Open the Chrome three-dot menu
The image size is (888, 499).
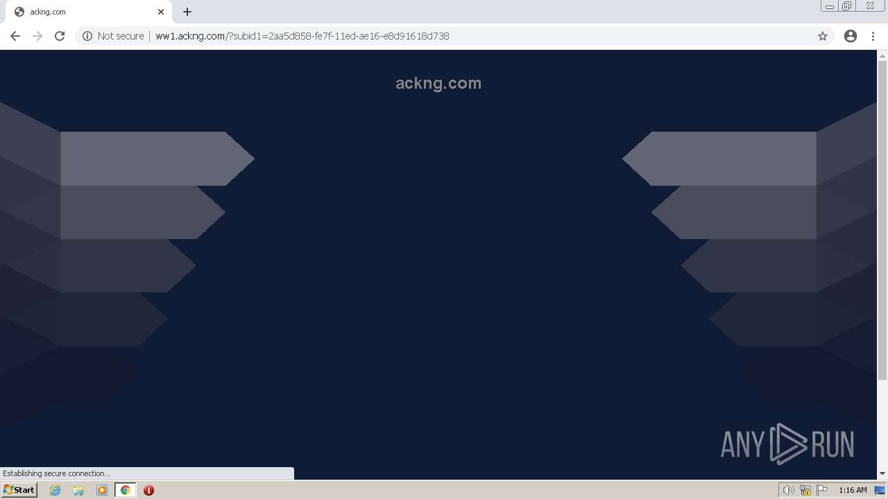(x=873, y=36)
